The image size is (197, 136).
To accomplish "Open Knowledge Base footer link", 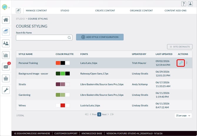I will click(x=92, y=133).
